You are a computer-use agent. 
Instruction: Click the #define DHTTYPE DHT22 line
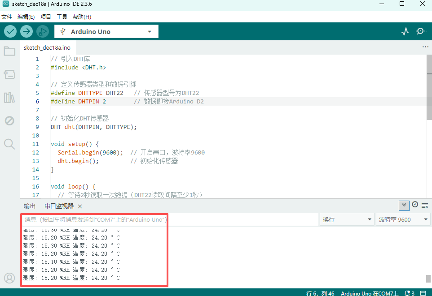(x=125, y=93)
